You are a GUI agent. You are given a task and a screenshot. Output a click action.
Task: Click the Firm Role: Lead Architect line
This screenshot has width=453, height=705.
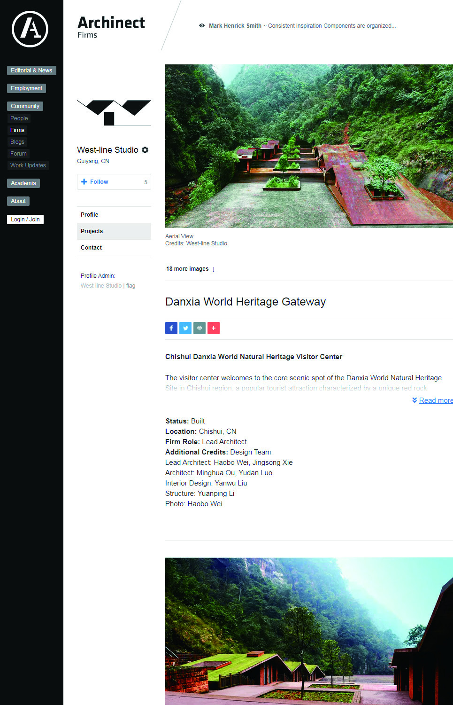coord(206,442)
